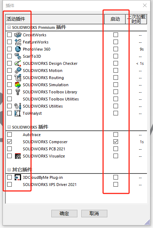
Task: Collapse the 其它插件 group
Action: 9,170
